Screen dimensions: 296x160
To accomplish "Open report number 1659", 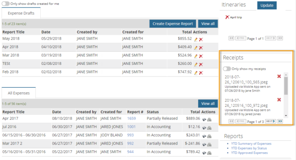I will 131,118.
